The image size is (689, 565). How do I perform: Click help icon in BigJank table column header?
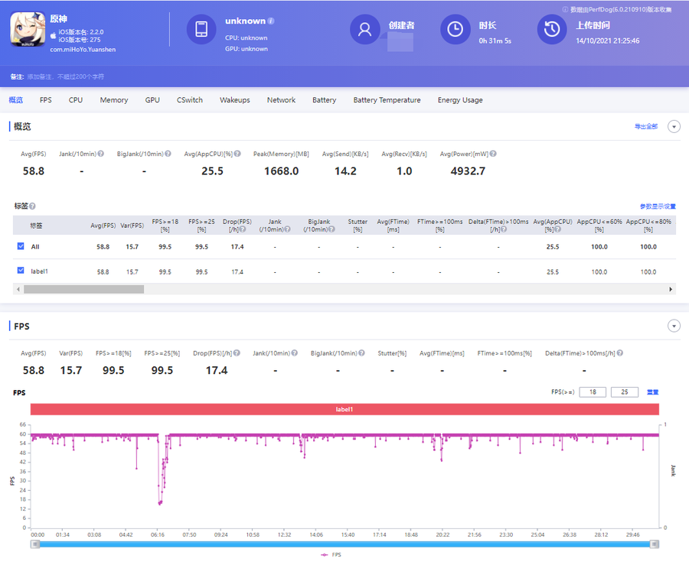[331, 229]
